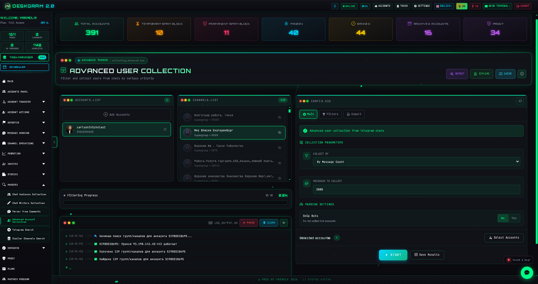The height and width of the screenshot is (284, 538).
Task: Remove carlson1nicholas1 account with X icon
Action: coord(165,129)
